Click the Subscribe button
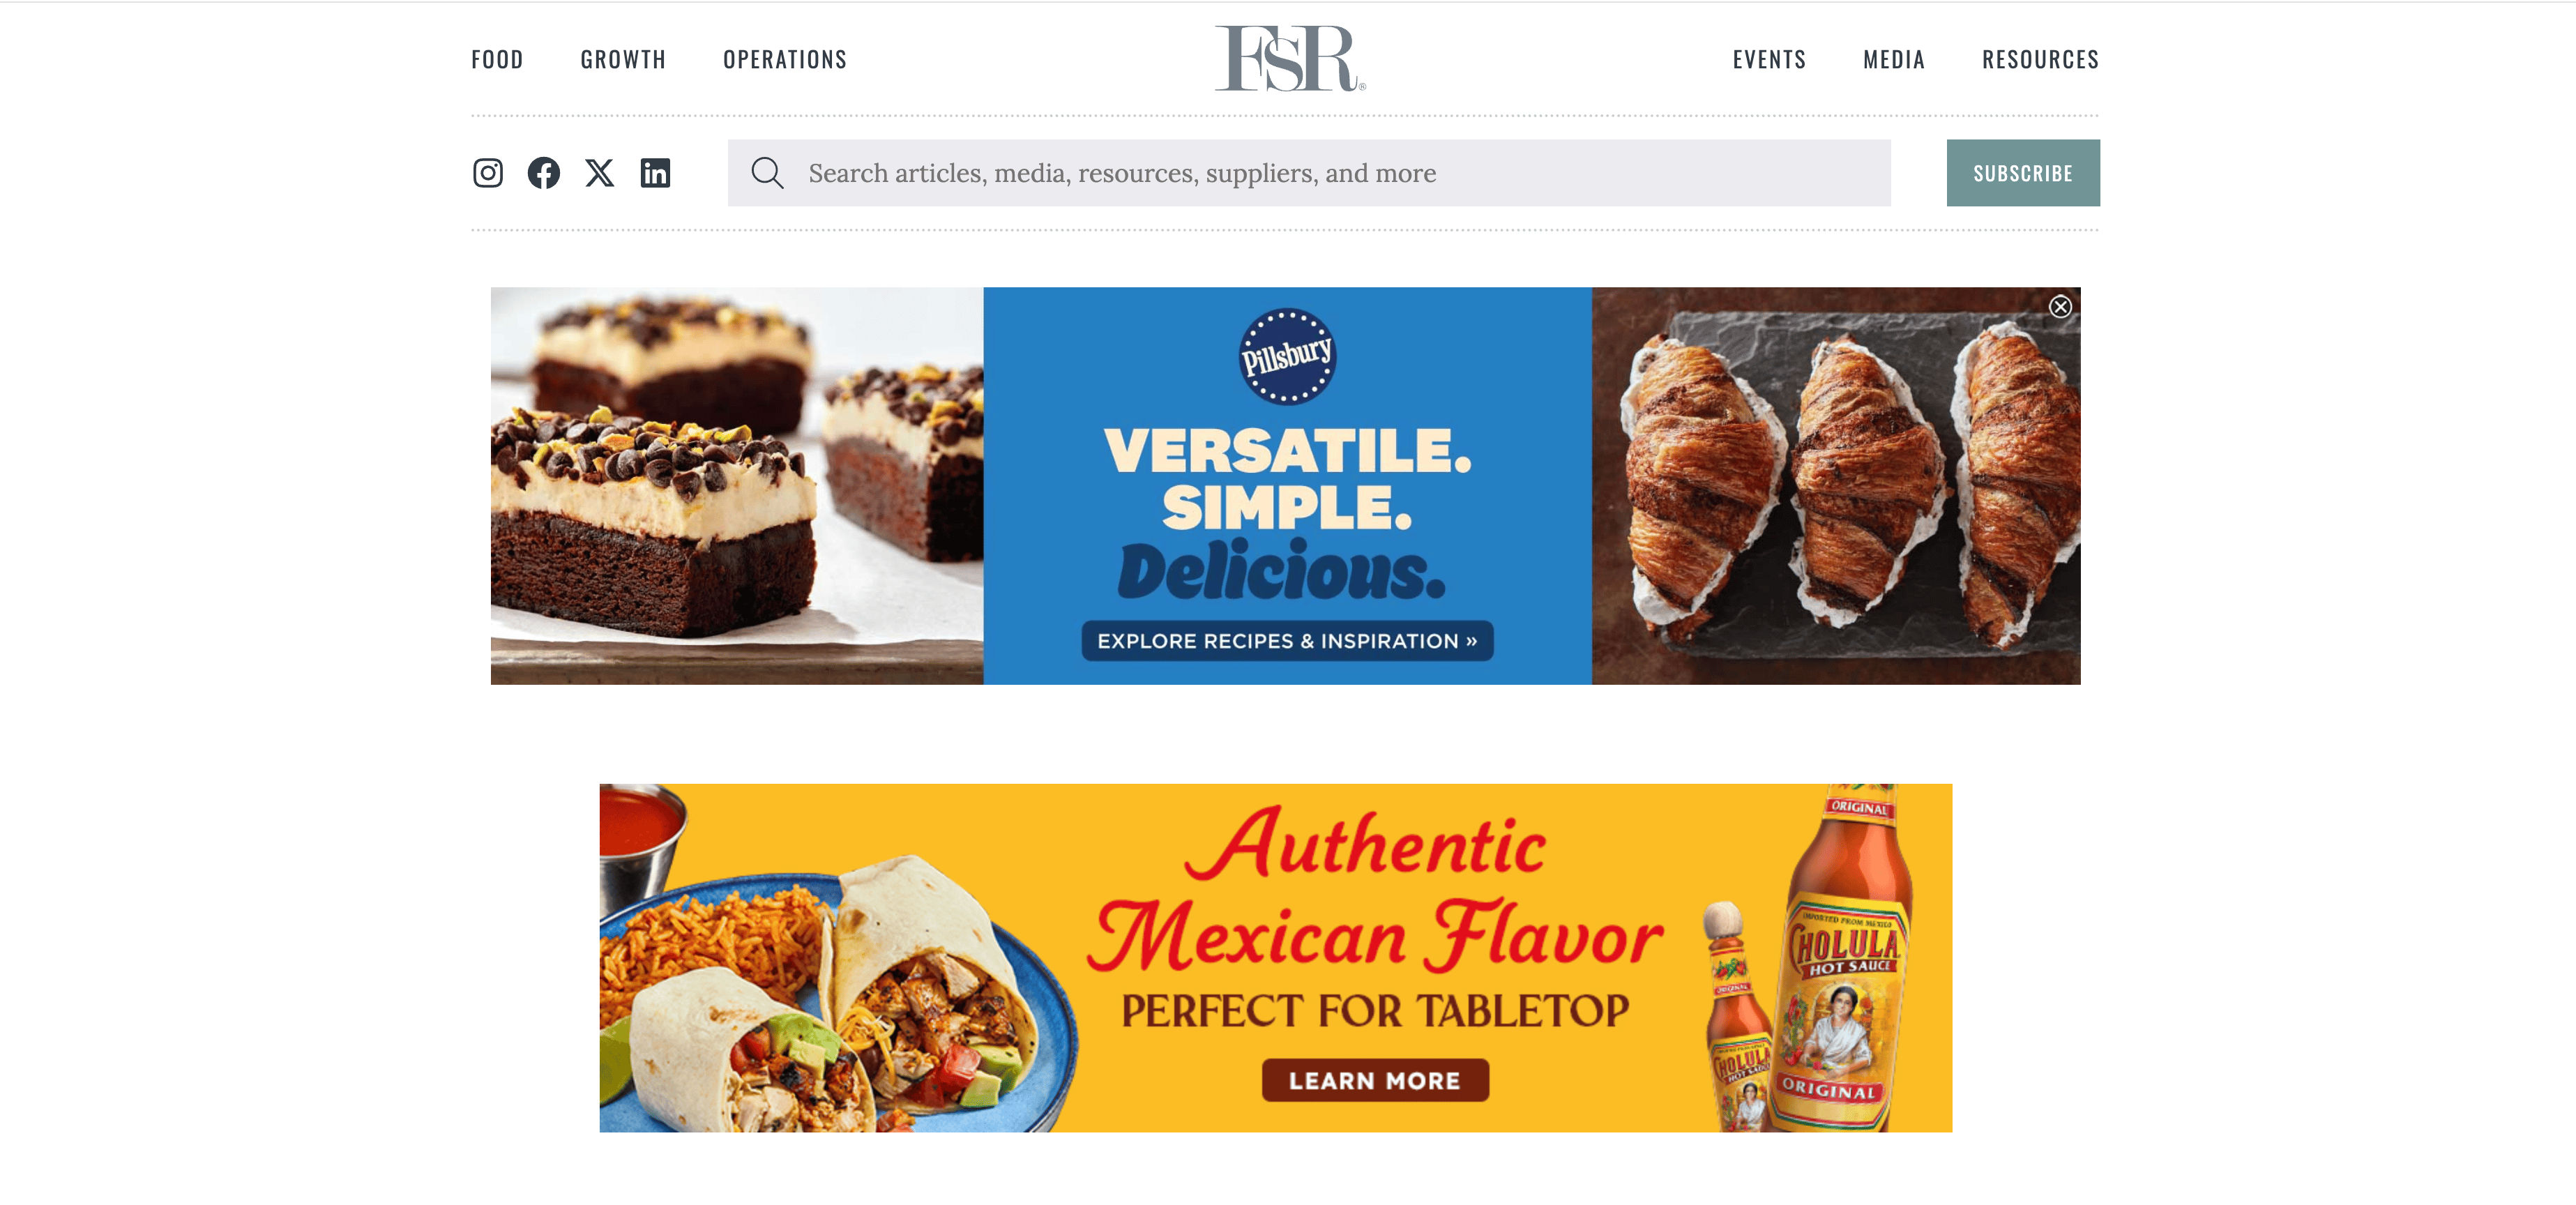The width and height of the screenshot is (2576, 1205). [x=2023, y=173]
